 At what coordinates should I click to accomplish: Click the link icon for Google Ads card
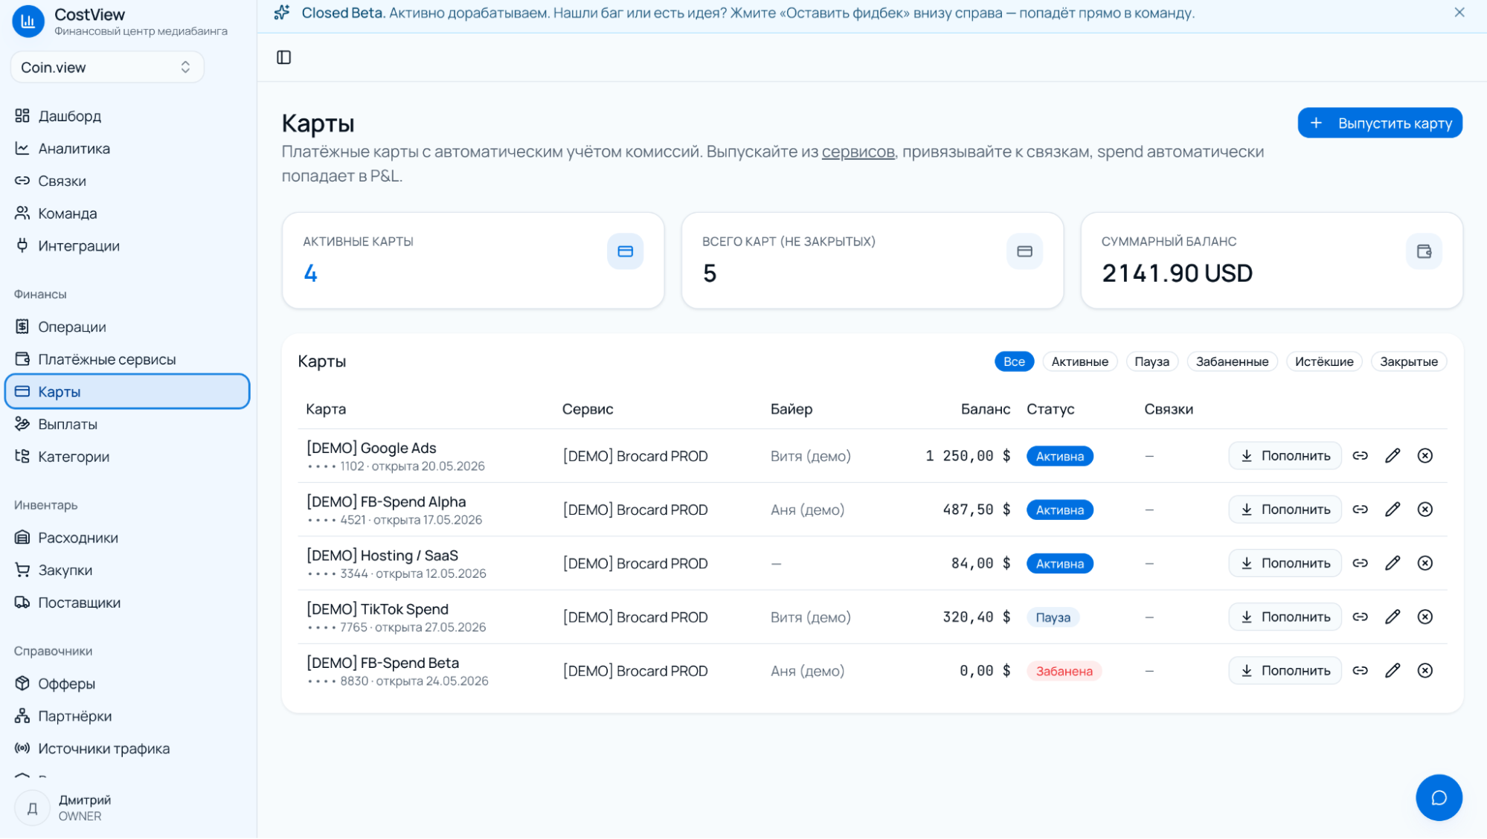coord(1360,456)
